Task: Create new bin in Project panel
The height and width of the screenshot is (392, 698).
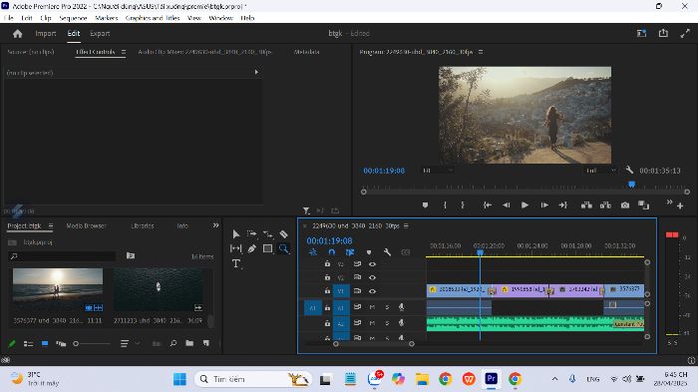Action: click(189, 343)
